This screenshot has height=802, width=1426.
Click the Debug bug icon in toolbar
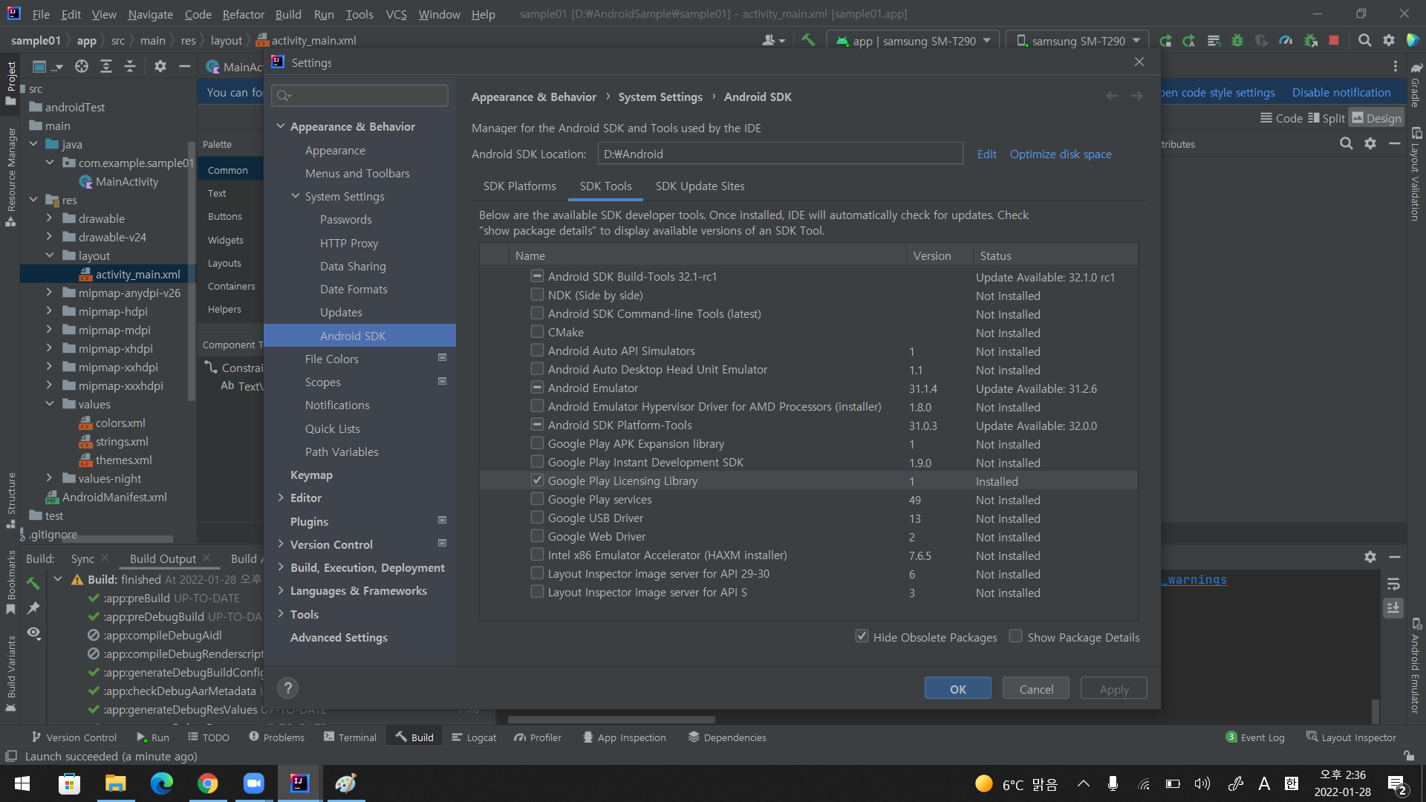(1237, 41)
